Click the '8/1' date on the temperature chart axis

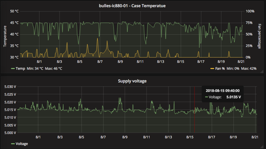pos(39,62)
